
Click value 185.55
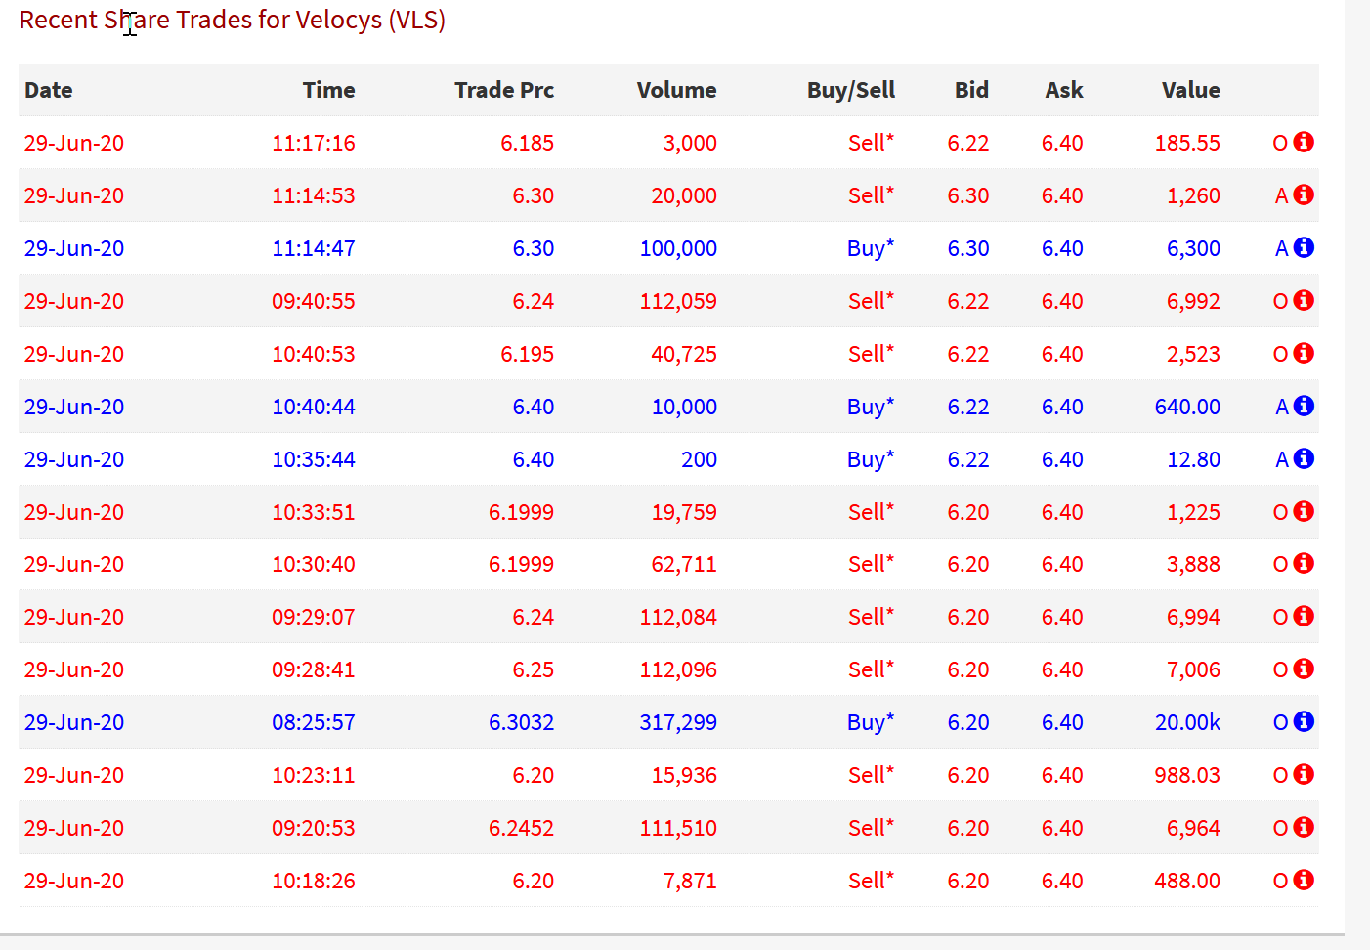click(1187, 143)
